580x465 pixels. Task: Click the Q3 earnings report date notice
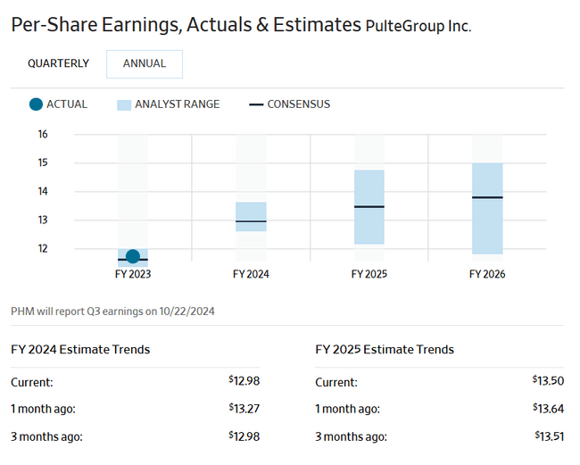tap(112, 311)
